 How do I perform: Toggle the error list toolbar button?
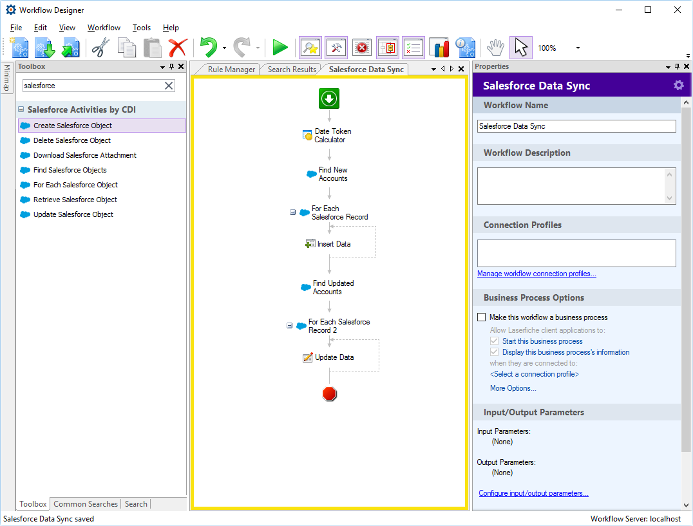[362, 48]
